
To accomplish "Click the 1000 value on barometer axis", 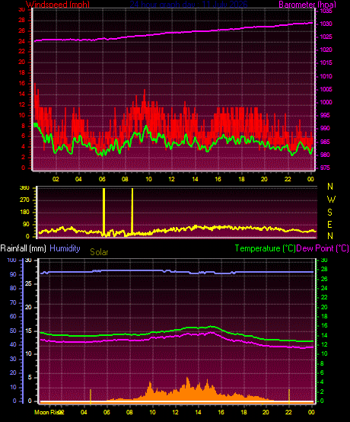I will [326, 102].
